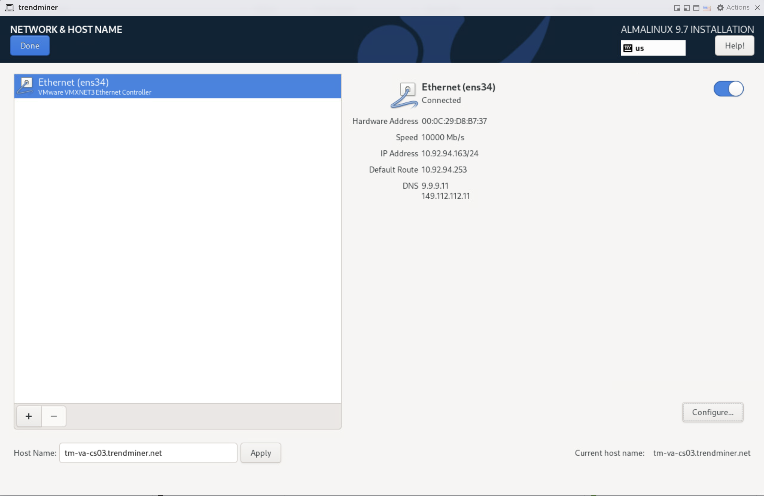The width and height of the screenshot is (764, 496).
Task: Click the fullscreen icon in the title bar
Action: click(696, 8)
